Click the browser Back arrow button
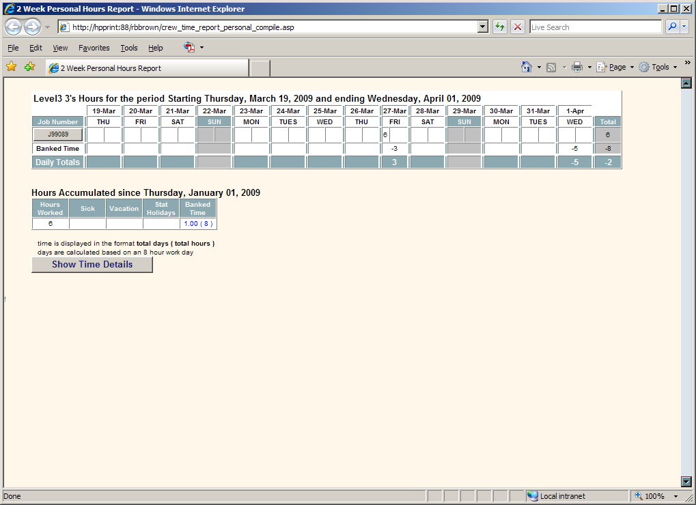 (x=14, y=27)
